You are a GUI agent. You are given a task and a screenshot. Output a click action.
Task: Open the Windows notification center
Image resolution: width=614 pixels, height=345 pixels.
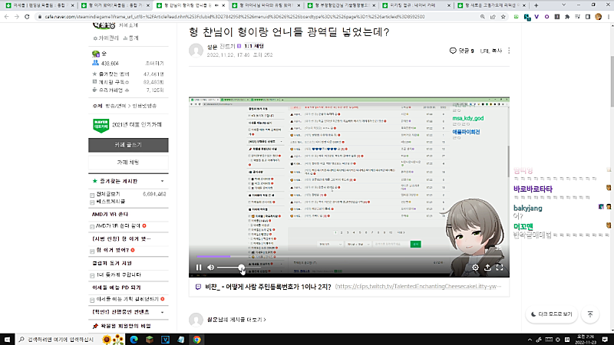pyautogui.click(x=605, y=340)
